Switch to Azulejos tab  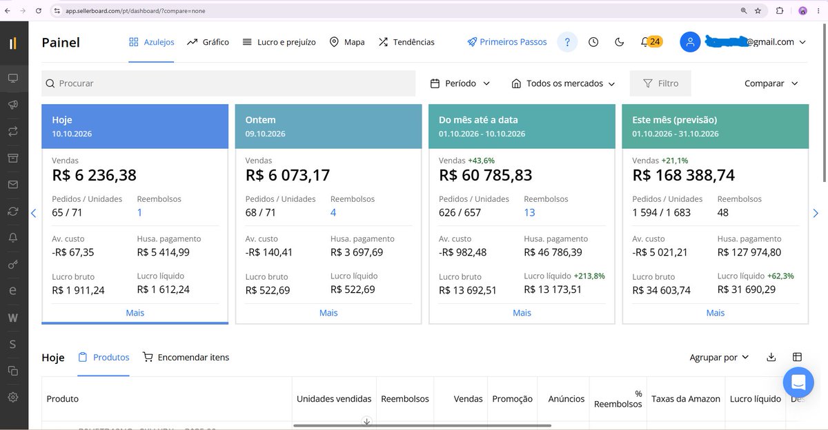point(151,42)
